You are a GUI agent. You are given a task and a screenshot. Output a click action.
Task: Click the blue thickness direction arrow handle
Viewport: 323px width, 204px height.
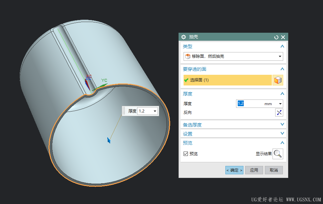coord(109,140)
